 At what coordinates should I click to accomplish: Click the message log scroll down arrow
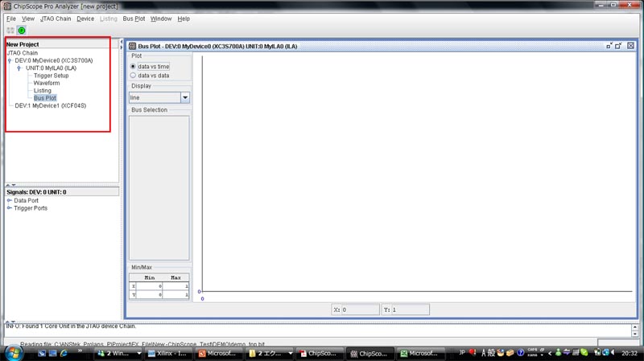point(635,334)
